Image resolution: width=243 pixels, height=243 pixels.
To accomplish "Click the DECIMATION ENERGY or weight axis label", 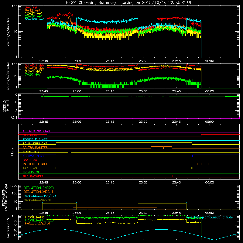I will (5, 197).
